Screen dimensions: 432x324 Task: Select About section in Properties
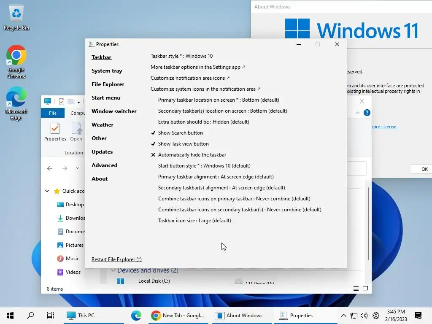pos(100,179)
